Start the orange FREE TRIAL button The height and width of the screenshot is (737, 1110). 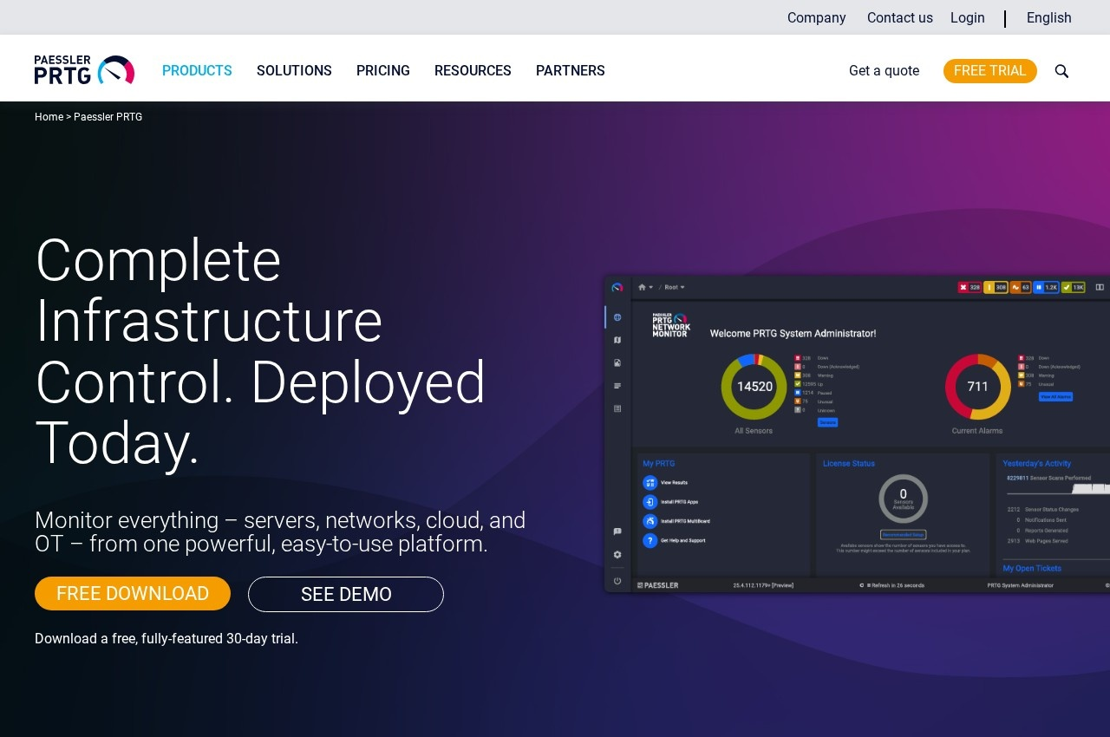click(x=990, y=71)
